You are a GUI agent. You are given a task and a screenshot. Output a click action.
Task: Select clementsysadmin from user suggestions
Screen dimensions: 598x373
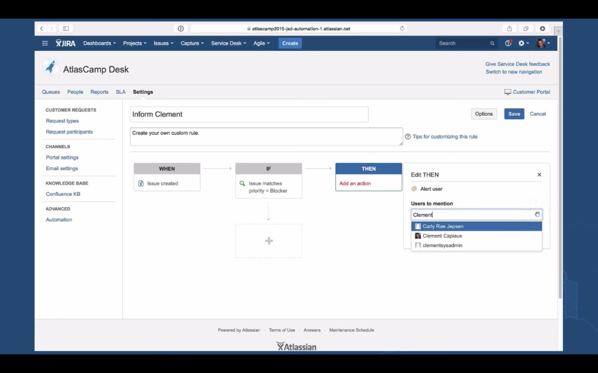click(476, 245)
